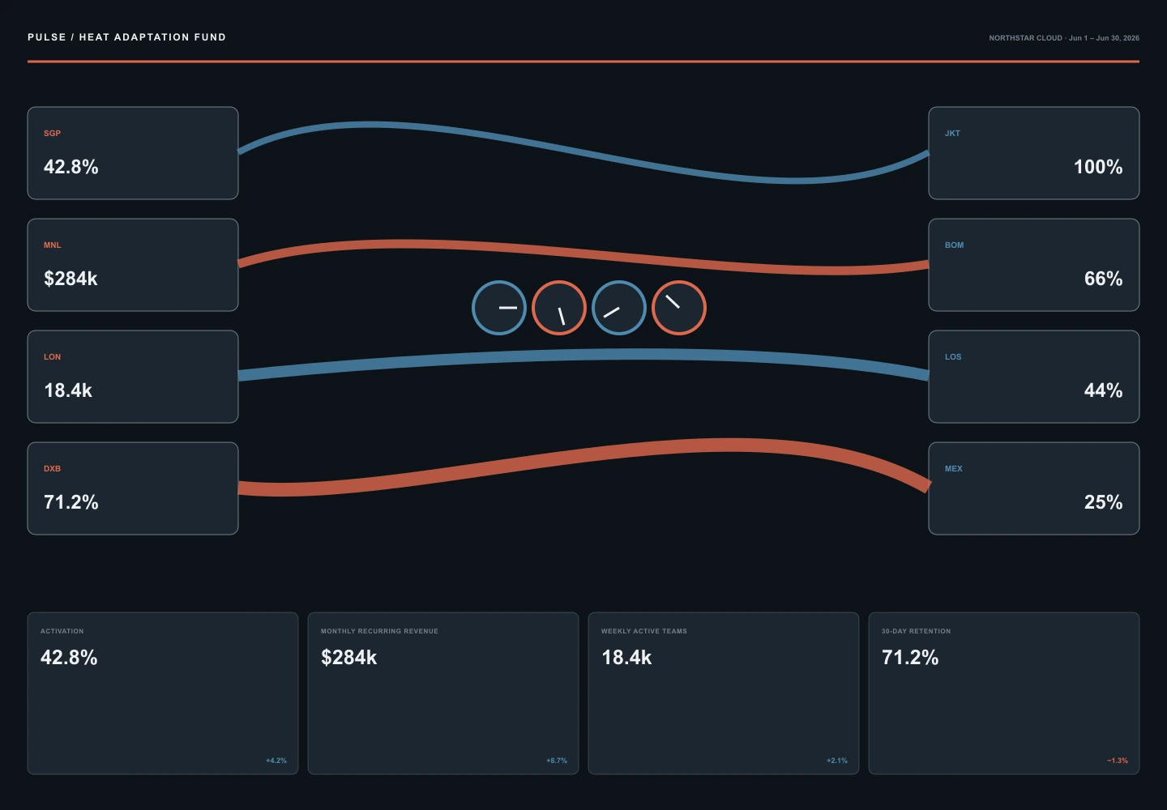Screen dimensions: 1167x810
Task: Open the DXB 71.2% node card
Action: (133, 488)
